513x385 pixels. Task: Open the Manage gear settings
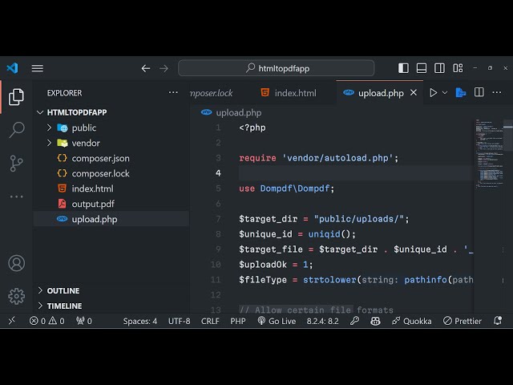tap(16, 296)
